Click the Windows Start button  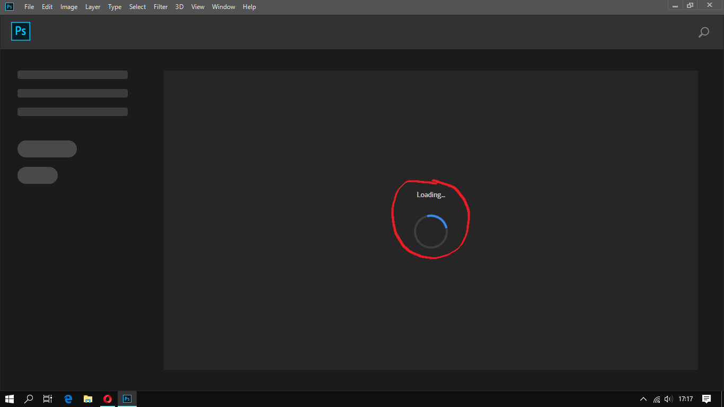click(x=10, y=399)
